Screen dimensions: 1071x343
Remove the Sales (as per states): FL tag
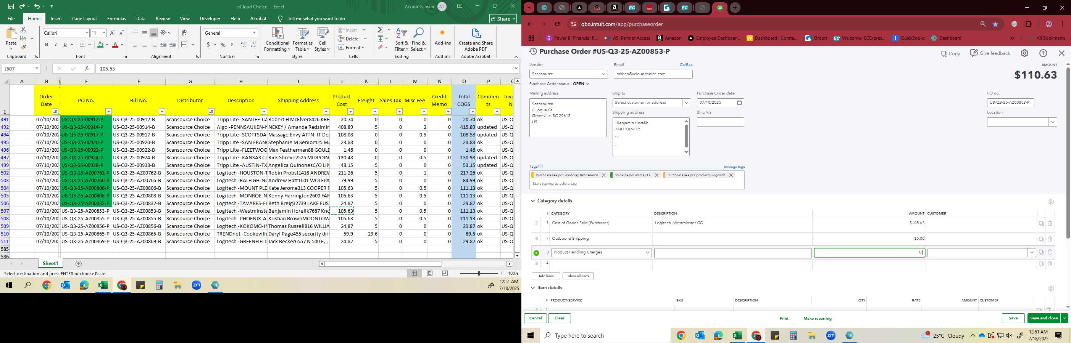click(x=656, y=175)
